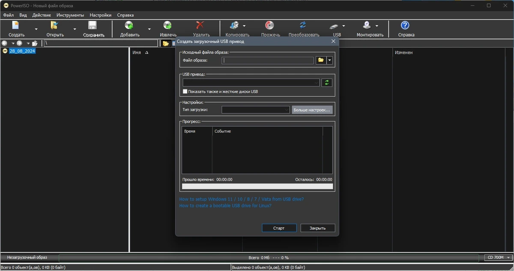Open the Создать button dropdown arrow
Image resolution: width=514 pixels, height=271 pixels.
coord(36,30)
